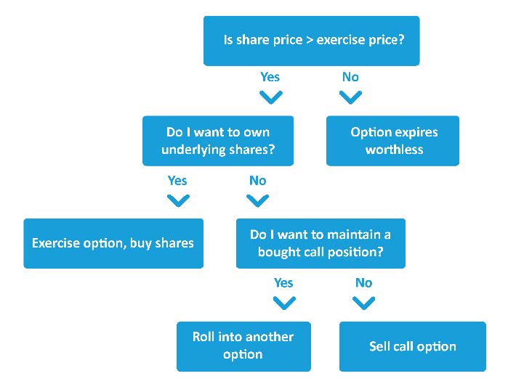Click the word 'worthless' in the expiry box
This screenshot has height=392, width=524.
click(x=394, y=150)
